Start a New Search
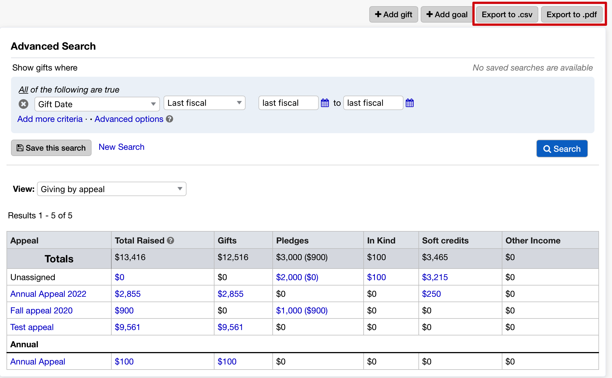612x378 pixels. [x=121, y=147]
